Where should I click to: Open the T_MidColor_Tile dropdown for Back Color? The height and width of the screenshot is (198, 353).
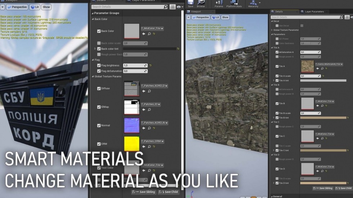click(x=152, y=28)
